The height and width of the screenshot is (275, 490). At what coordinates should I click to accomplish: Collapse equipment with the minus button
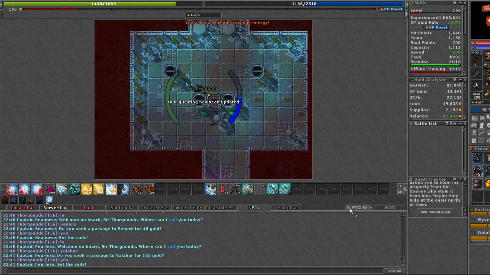tap(472, 52)
